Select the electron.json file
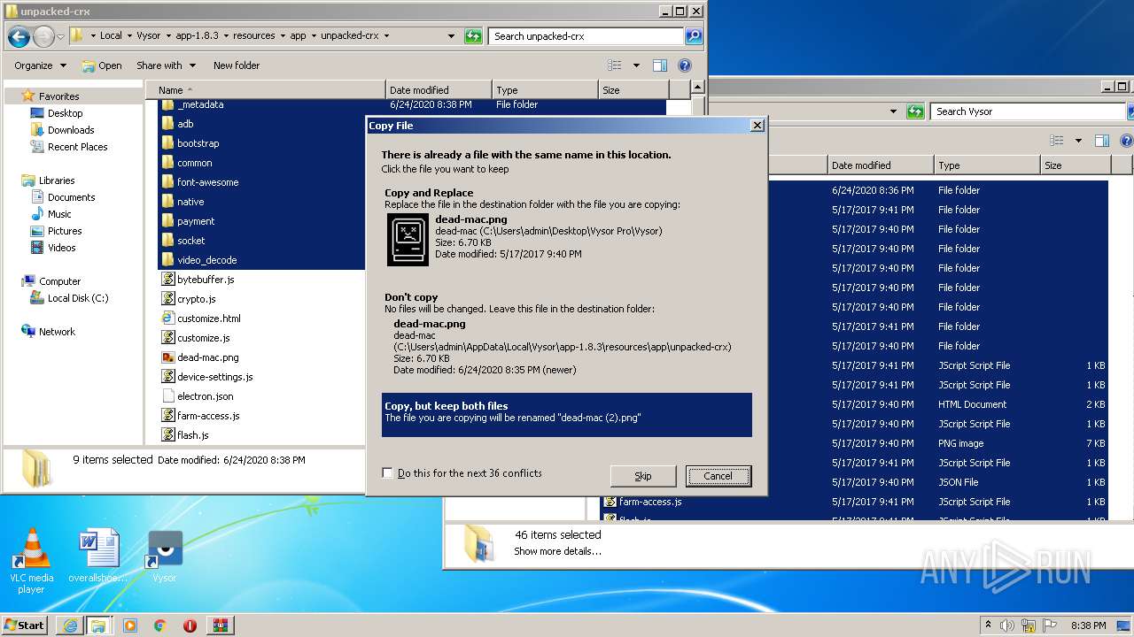This screenshot has height=637, width=1134. pyautogui.click(x=205, y=396)
